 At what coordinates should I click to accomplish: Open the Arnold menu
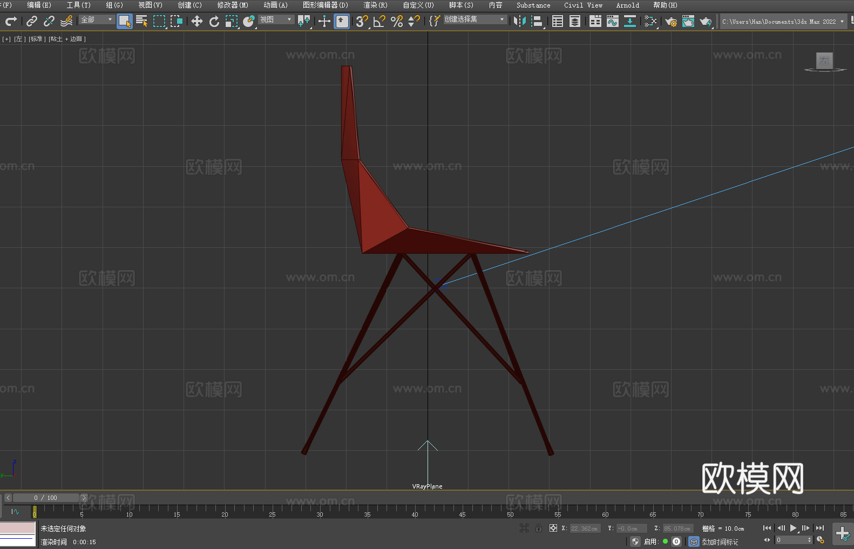click(x=627, y=5)
